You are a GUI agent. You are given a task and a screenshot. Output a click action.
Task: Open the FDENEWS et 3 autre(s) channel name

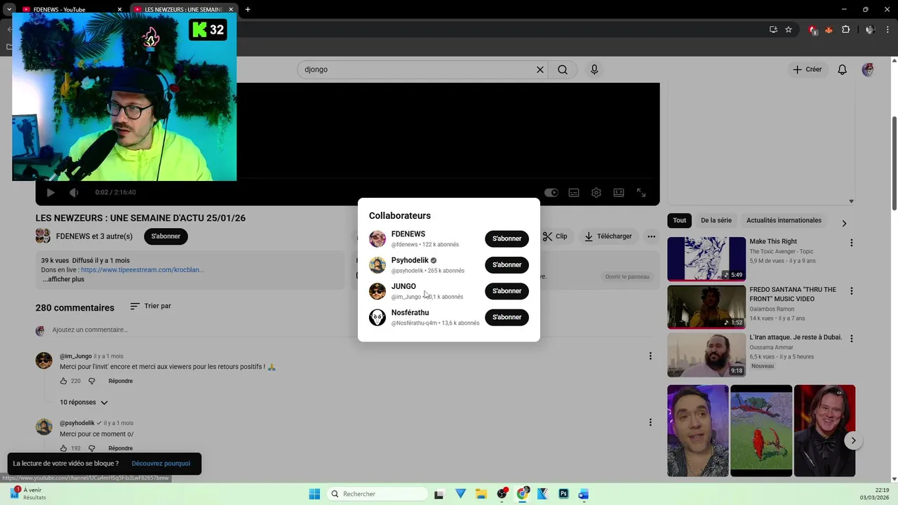94,236
